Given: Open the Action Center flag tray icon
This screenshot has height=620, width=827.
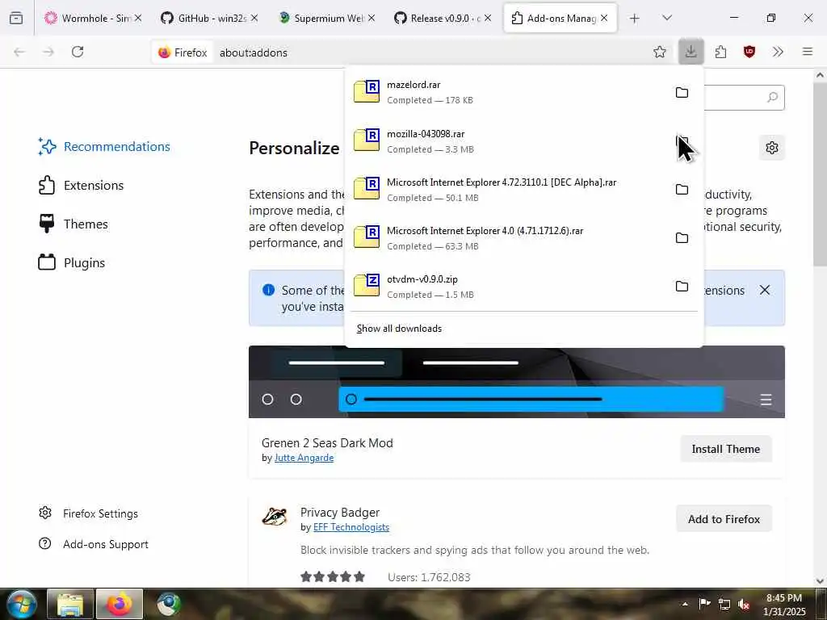Looking at the screenshot, I should coord(704,604).
